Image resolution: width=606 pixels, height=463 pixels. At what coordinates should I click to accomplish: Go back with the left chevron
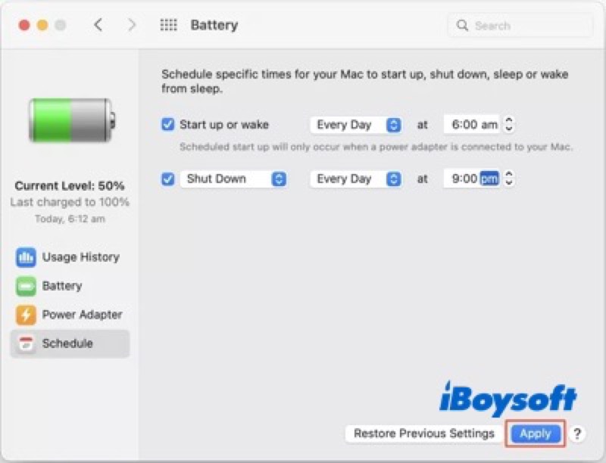click(x=98, y=25)
